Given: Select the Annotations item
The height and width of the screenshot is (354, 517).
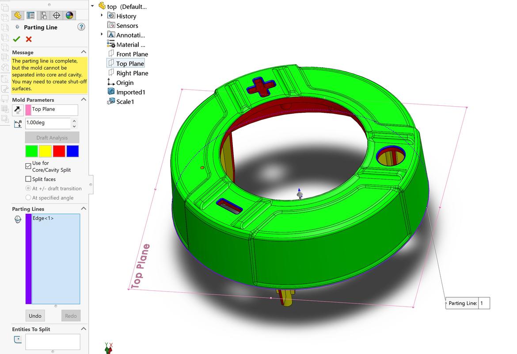Looking at the screenshot, I should pos(130,35).
